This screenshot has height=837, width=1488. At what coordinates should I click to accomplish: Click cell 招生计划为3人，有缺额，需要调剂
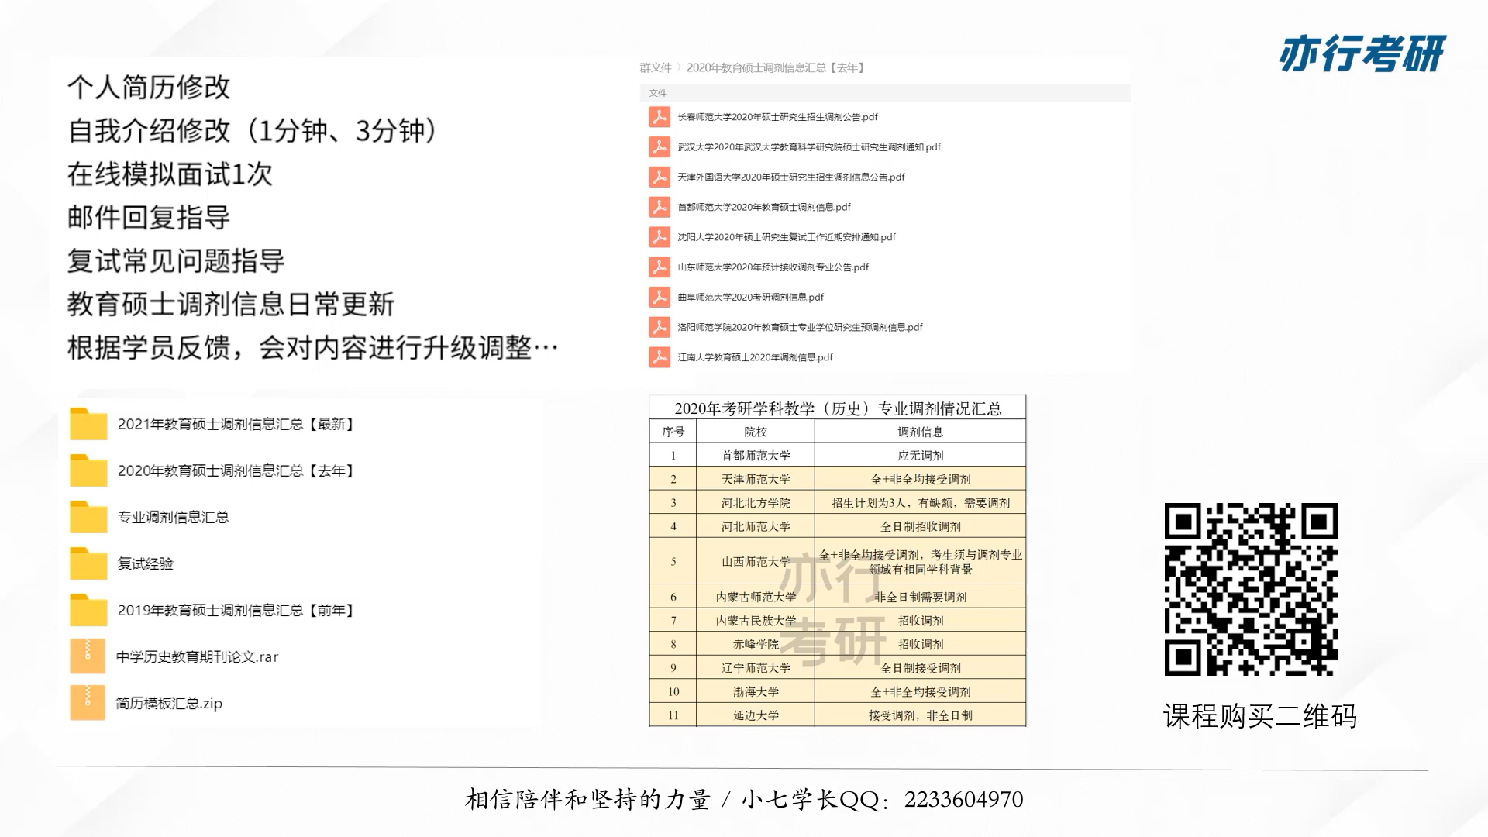click(x=921, y=503)
